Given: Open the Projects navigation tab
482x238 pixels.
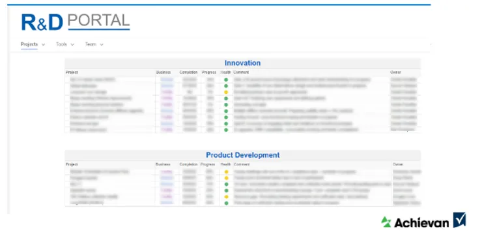Looking at the screenshot, I should [29, 44].
